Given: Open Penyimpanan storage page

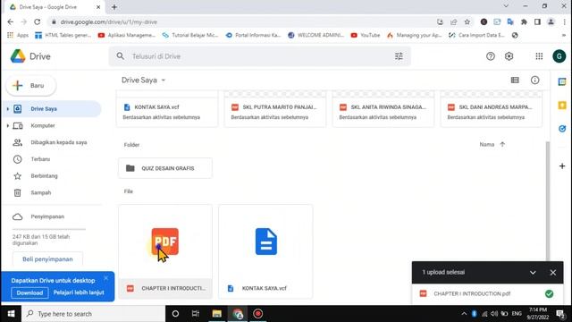Looking at the screenshot, I should 47,216.
